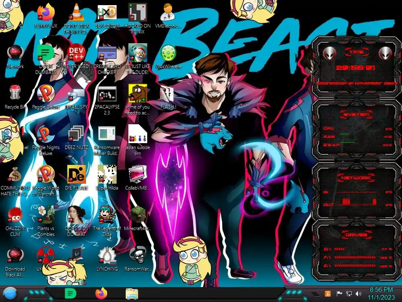This screenshot has width=402, height=302.
Task: Open the RansomWar... skull headphones icon
Action: 137,255
